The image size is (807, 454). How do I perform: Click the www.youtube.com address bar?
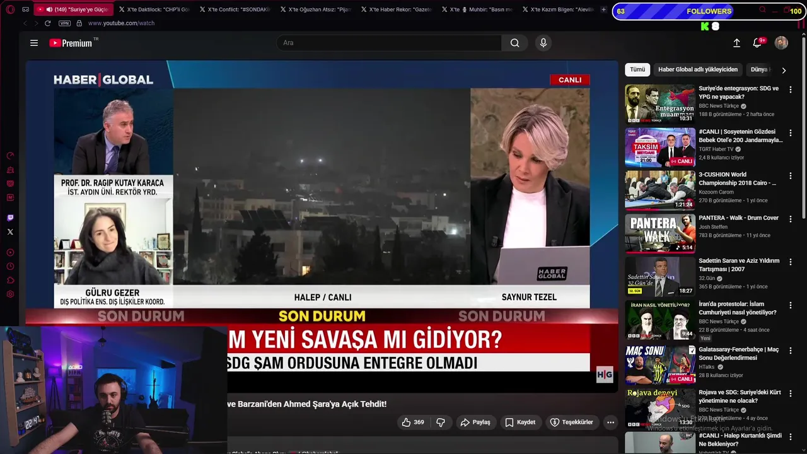pos(121,23)
